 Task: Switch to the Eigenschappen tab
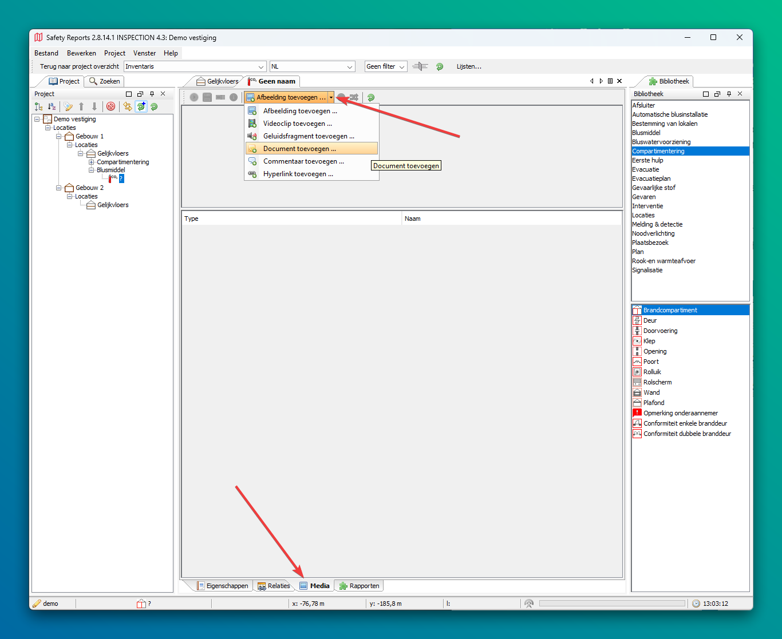[223, 586]
